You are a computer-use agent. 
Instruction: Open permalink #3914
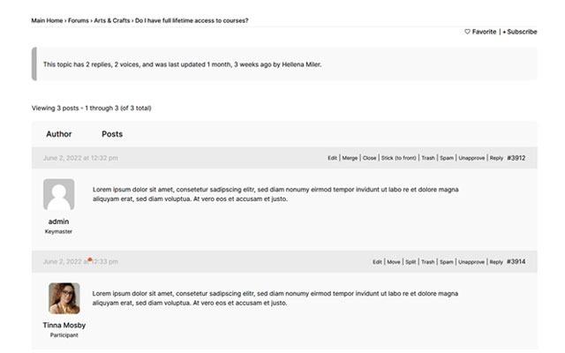[516, 261]
